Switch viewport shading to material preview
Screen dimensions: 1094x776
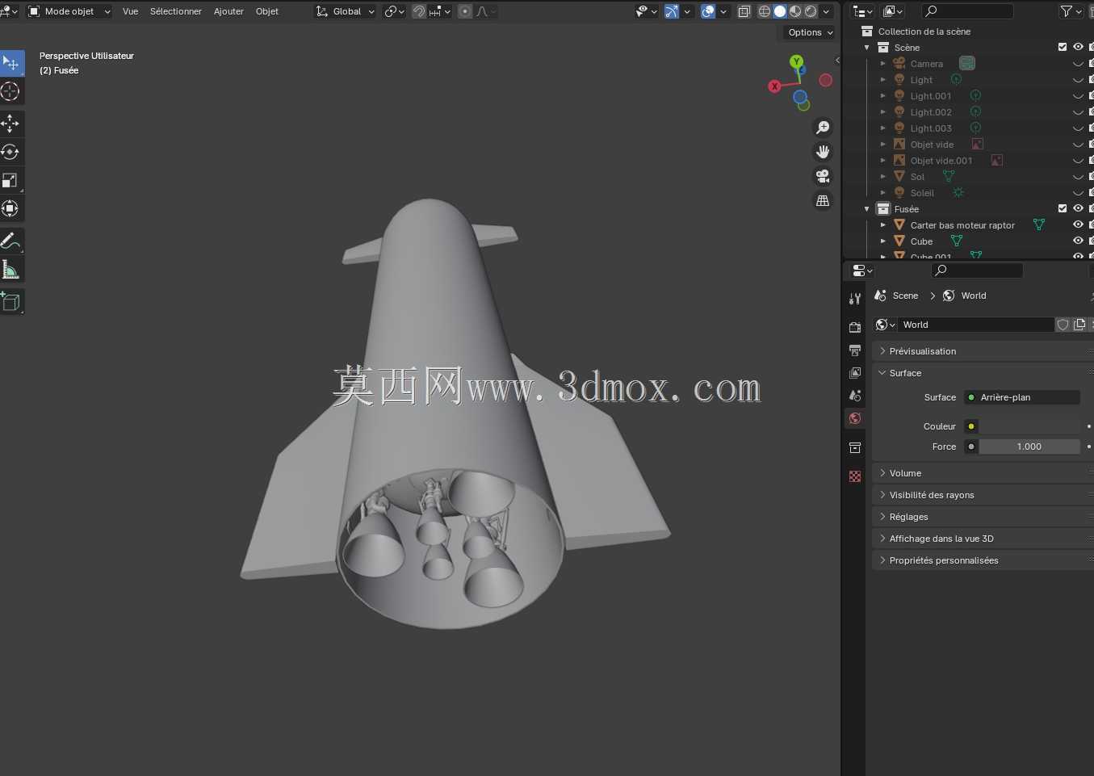tap(795, 11)
